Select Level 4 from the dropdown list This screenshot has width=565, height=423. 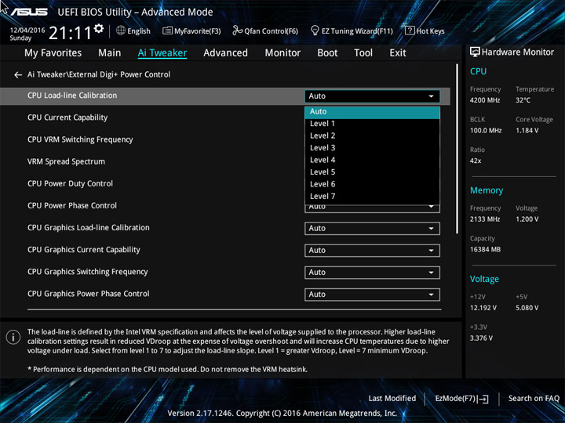(x=372, y=160)
